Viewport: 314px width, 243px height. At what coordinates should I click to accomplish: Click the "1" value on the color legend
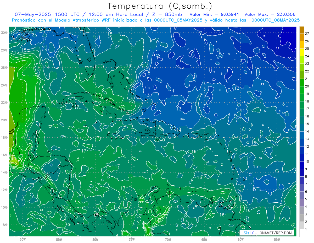306,229
